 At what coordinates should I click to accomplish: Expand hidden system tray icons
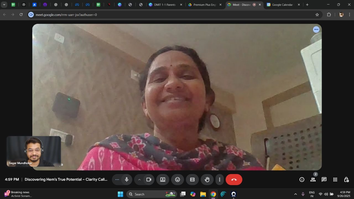click(295, 194)
